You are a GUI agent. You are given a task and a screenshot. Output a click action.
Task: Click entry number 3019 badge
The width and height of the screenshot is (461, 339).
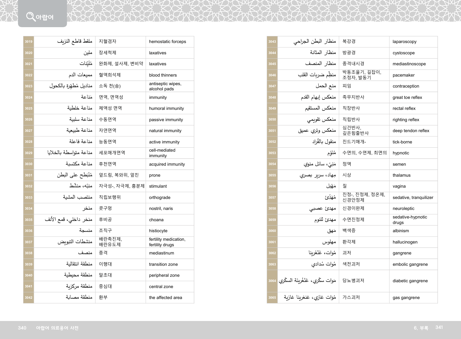click(x=29, y=42)
